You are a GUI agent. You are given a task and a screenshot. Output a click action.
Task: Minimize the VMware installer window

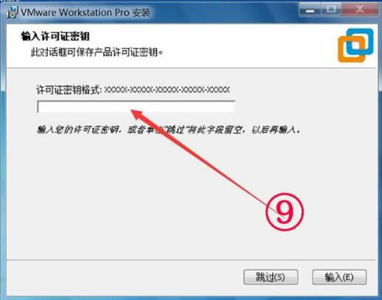(310, 10)
